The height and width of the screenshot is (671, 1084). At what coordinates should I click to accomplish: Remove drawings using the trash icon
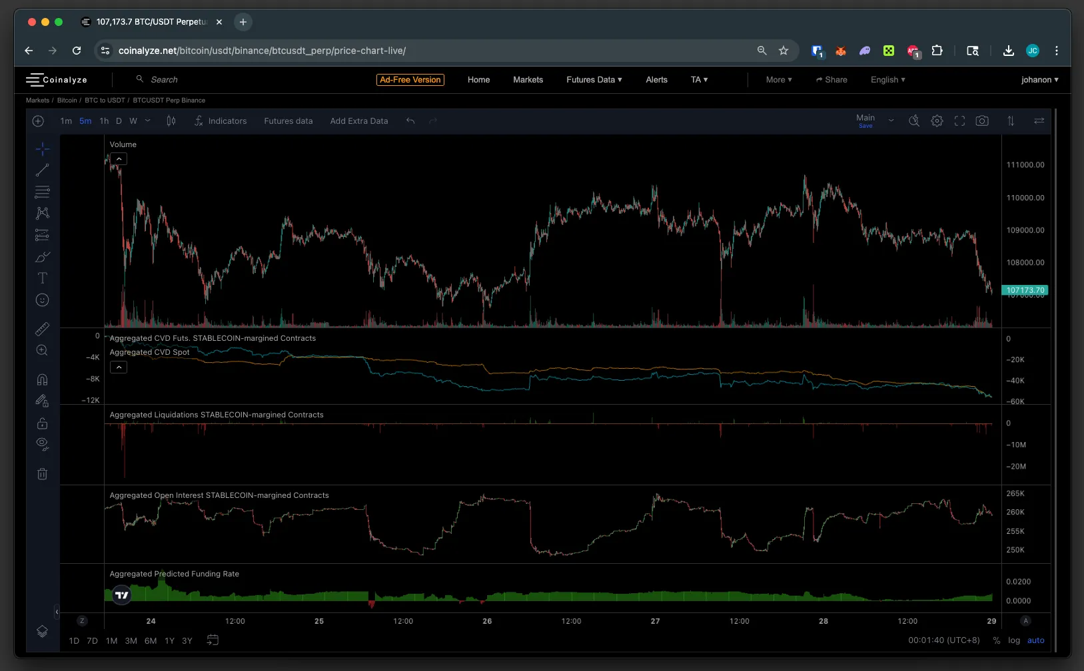coord(42,473)
